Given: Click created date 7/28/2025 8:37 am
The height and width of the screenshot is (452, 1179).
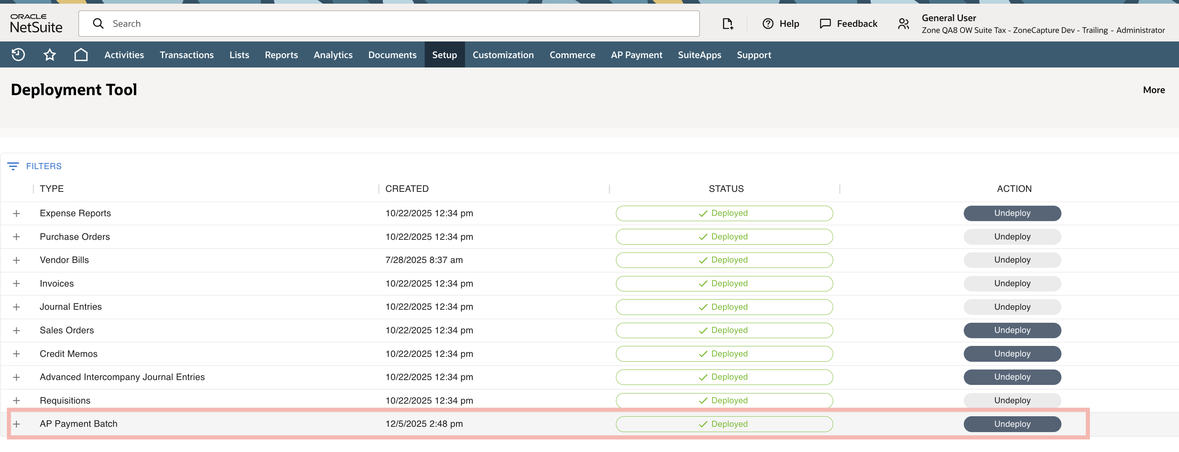Looking at the screenshot, I should (424, 260).
